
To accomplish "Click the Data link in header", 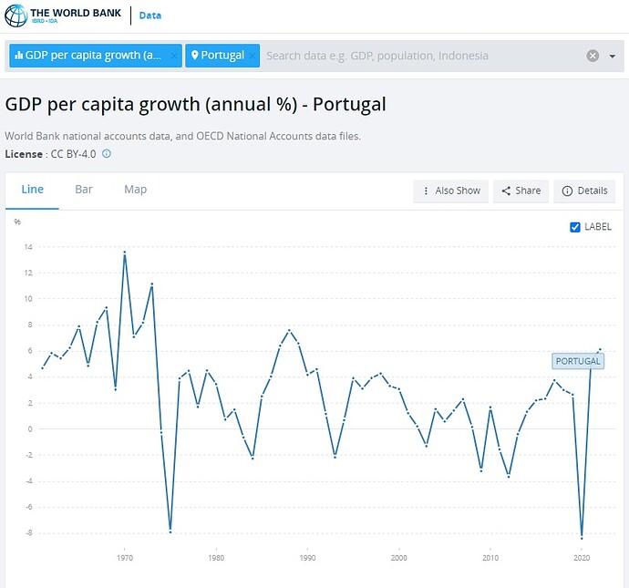I will tap(150, 15).
